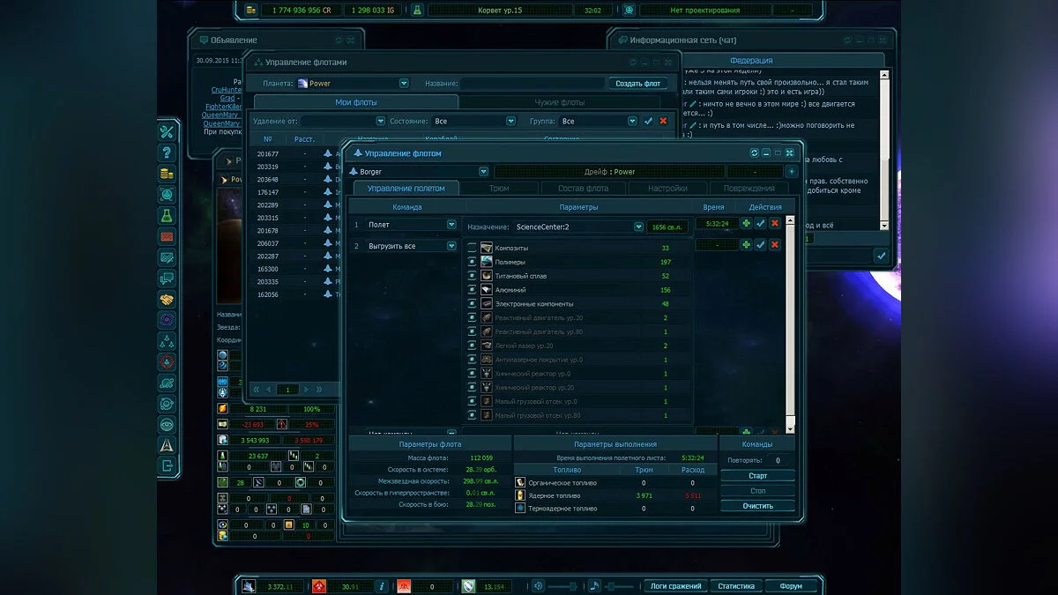Open the Полет command dropdown
This screenshot has height=595, width=1058.
[x=451, y=225]
